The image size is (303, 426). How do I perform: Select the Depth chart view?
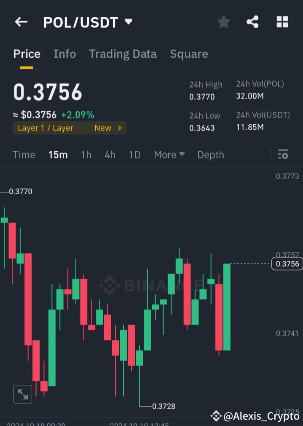(210, 155)
